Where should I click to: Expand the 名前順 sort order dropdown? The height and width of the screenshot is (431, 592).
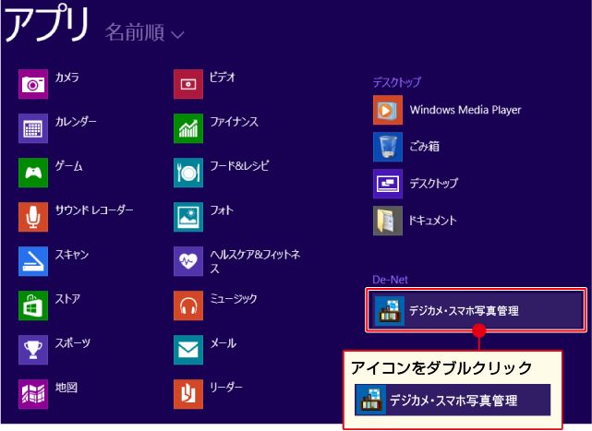click(145, 32)
